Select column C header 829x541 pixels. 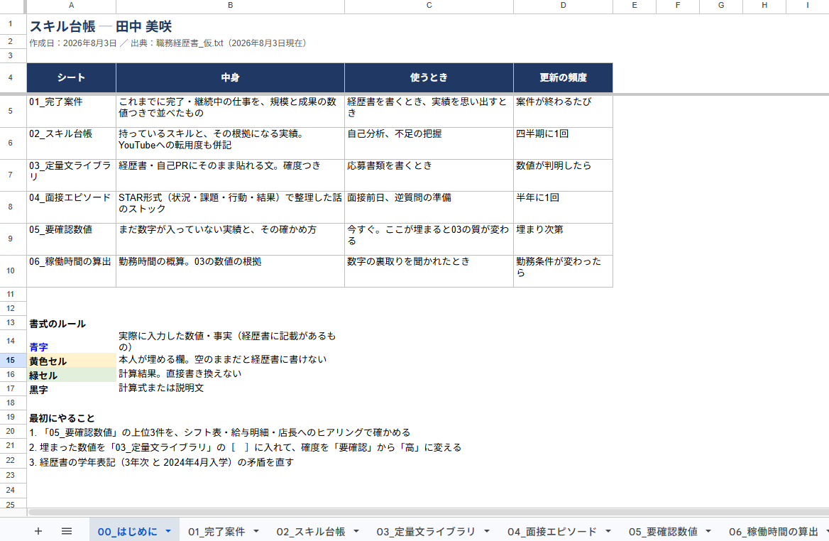click(429, 5)
